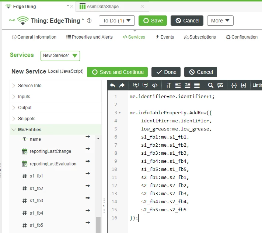
Task: Open the General Information tab
Action: [x=34, y=37]
